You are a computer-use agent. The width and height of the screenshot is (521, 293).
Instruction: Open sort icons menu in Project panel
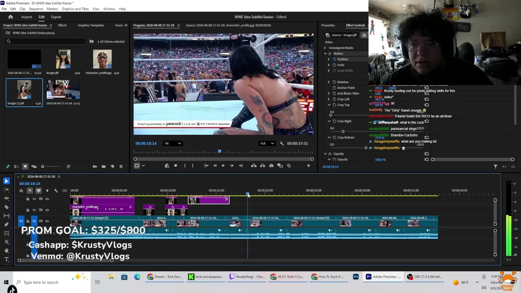[68, 166]
